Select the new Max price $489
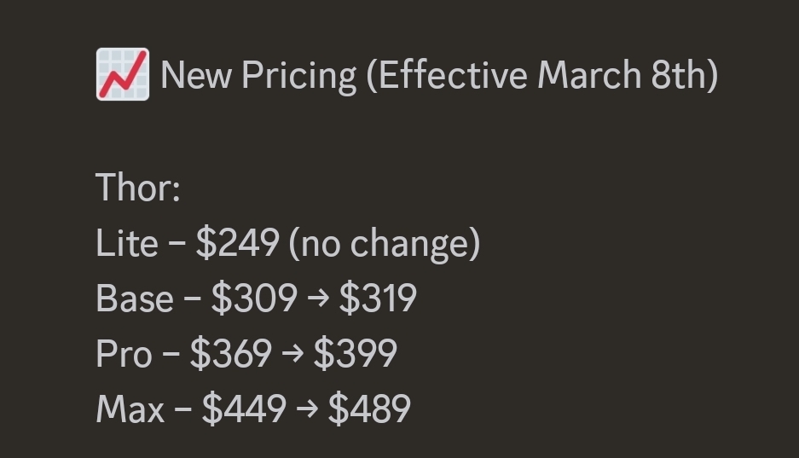Viewport: 799px width, 458px height. 369,409
